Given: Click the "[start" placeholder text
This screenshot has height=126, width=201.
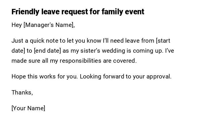Looking at the screenshot, I should click(163, 41).
